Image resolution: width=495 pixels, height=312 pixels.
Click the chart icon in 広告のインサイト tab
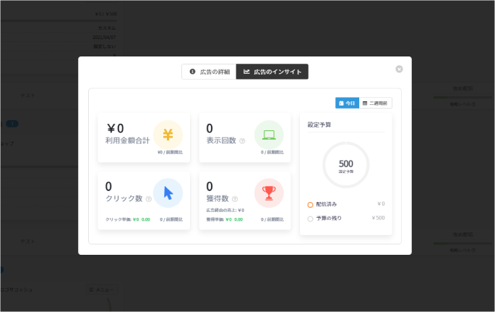[246, 72]
